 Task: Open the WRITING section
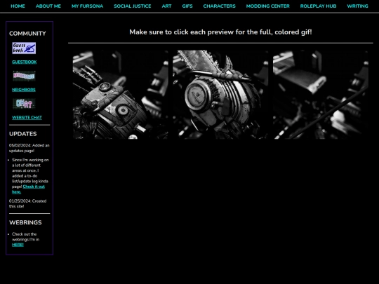click(357, 6)
